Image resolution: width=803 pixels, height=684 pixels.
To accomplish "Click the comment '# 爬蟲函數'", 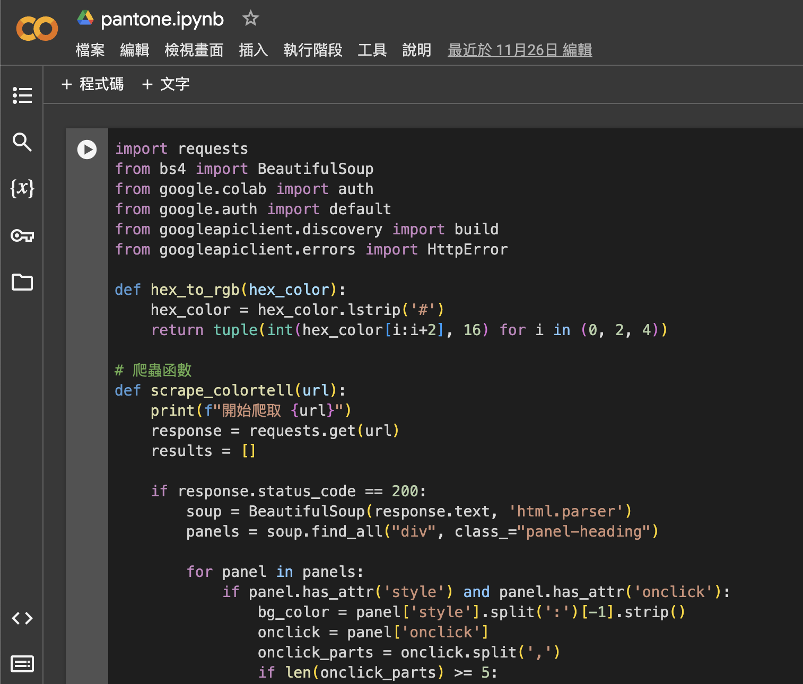I will (153, 370).
